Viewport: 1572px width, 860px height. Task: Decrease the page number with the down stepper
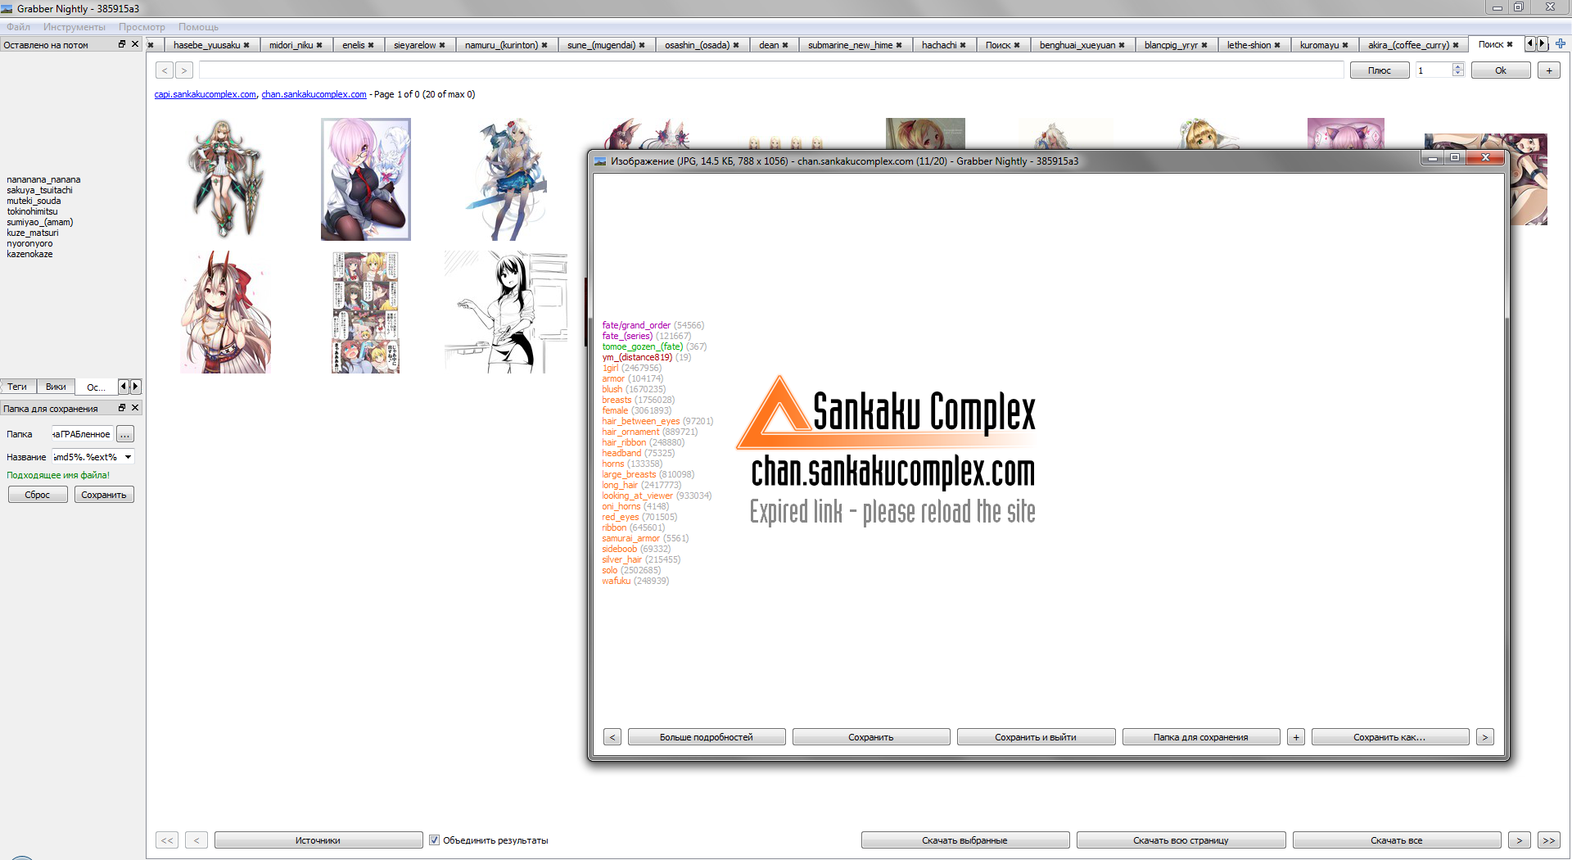tap(1457, 74)
